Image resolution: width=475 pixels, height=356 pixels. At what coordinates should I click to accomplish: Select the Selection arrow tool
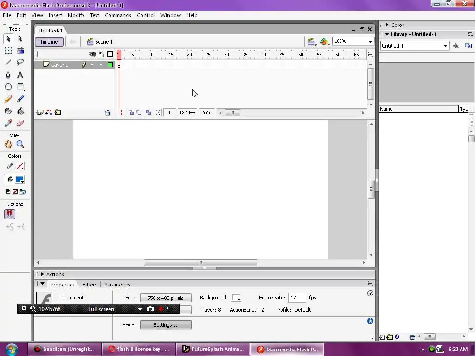tap(8, 39)
